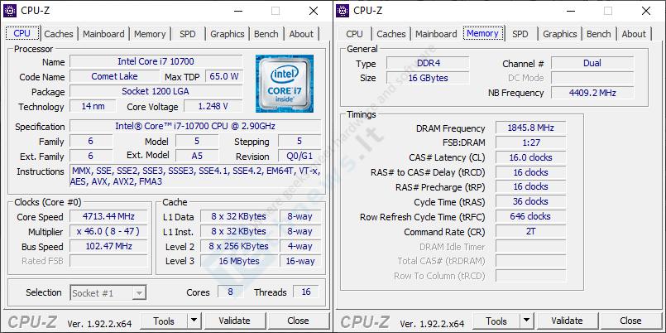The image size is (666, 333).
Task: Open Tools dropdown arrow in left window
Action: 194,321
